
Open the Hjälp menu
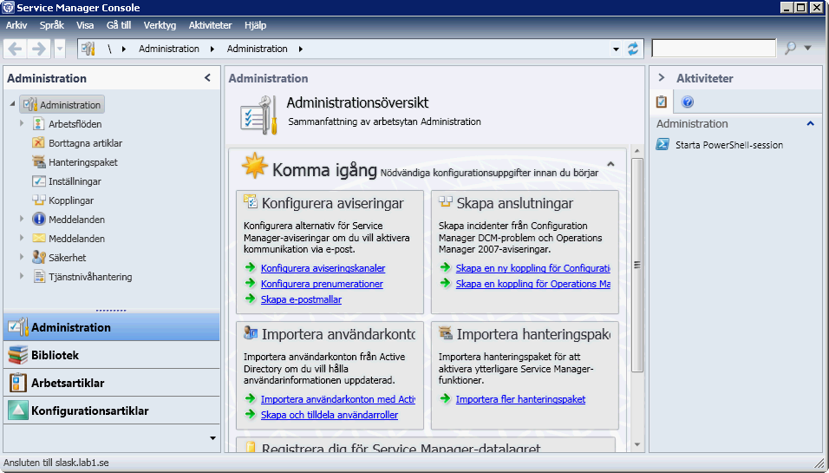255,25
